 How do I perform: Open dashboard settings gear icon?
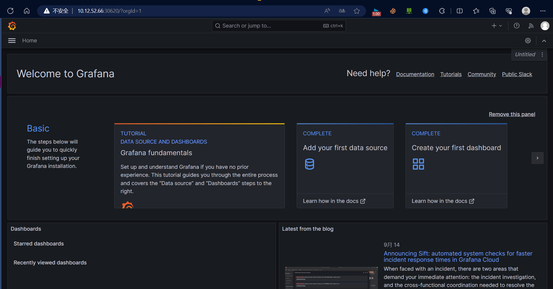(528, 41)
